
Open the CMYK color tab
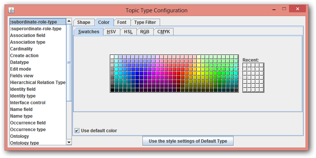[x=164, y=32]
